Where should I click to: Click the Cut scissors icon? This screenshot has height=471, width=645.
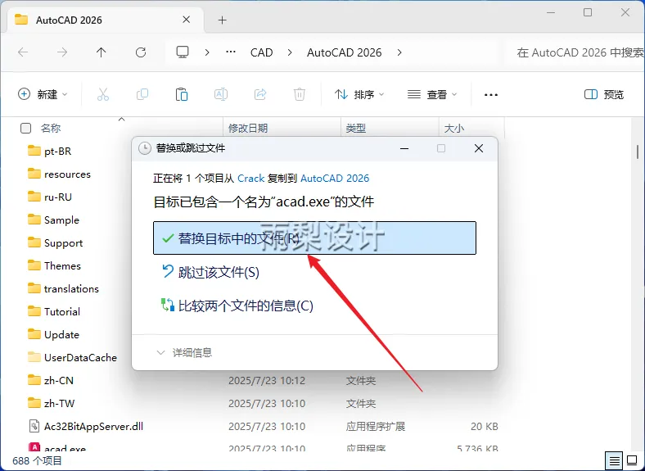coord(103,95)
